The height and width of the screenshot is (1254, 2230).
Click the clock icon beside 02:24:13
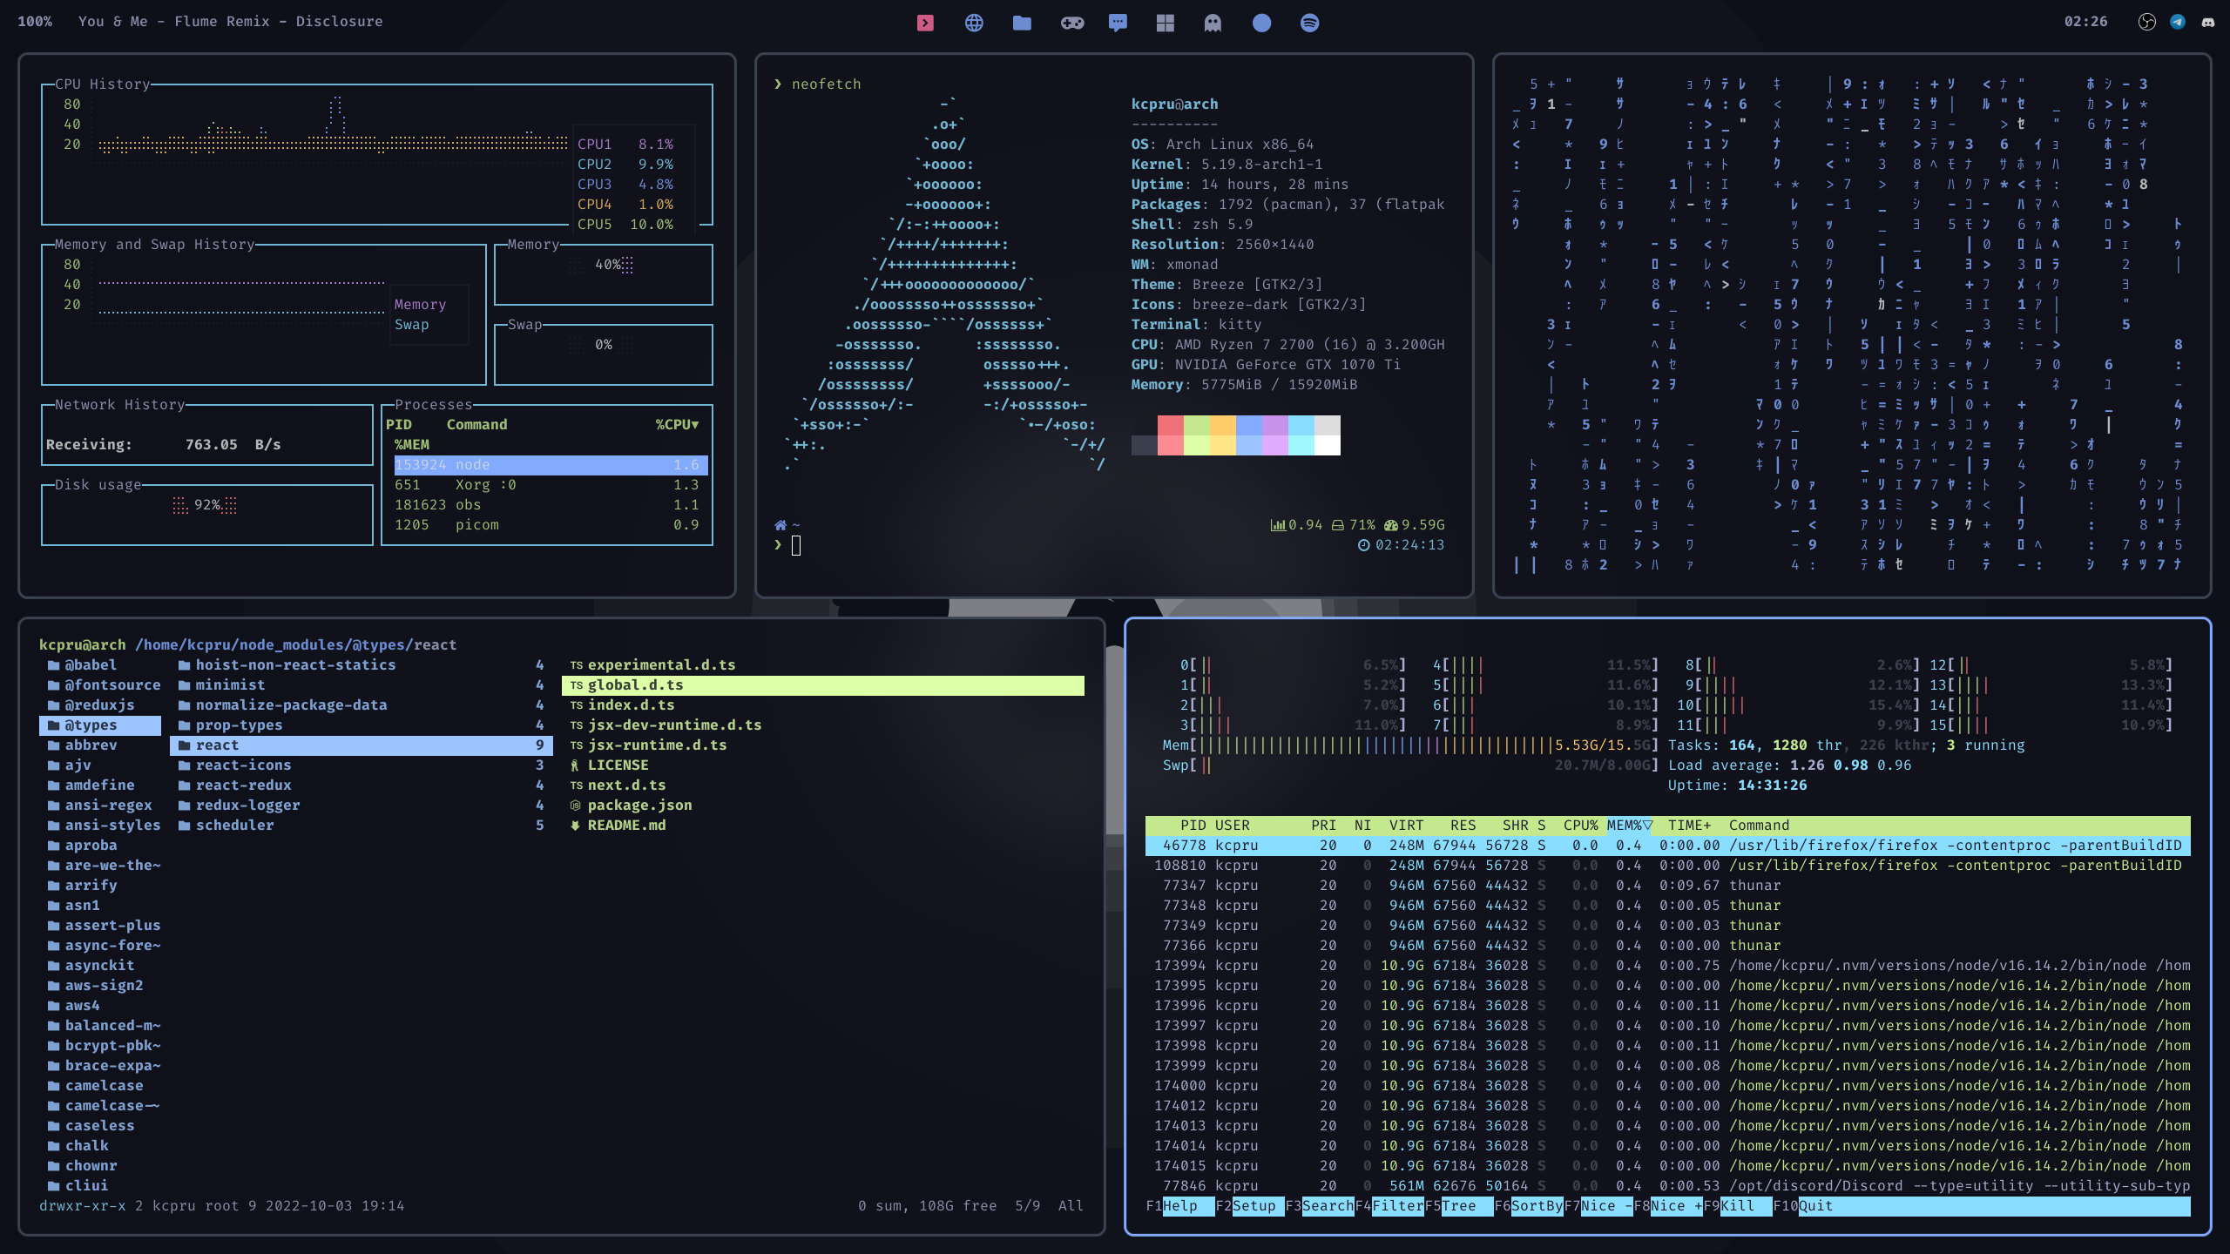(1363, 545)
